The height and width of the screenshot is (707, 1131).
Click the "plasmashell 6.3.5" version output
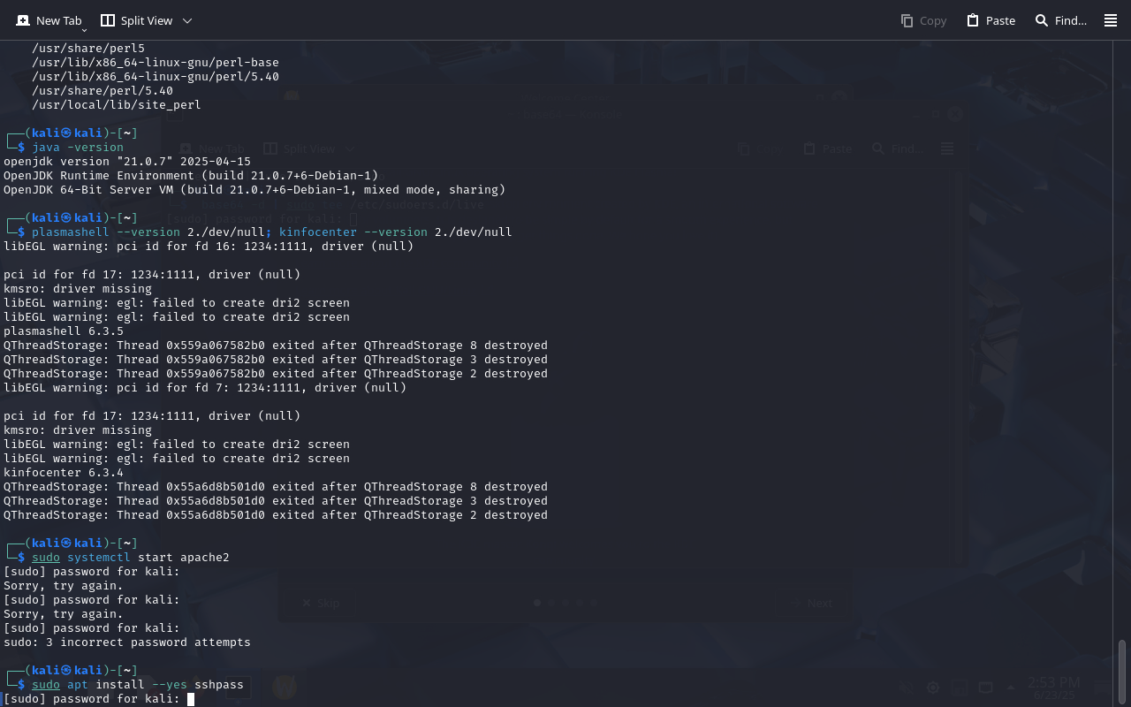tap(64, 331)
